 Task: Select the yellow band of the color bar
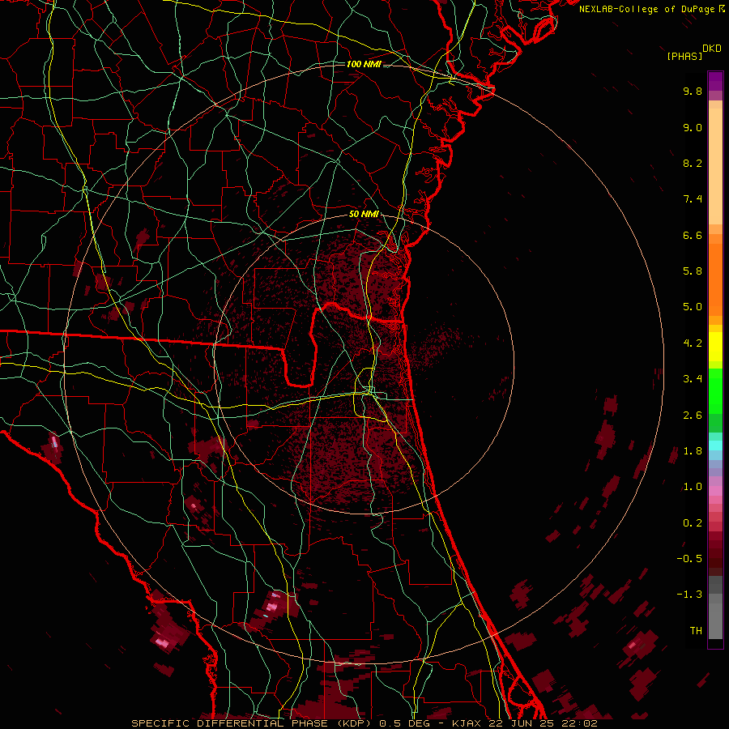[715, 347]
